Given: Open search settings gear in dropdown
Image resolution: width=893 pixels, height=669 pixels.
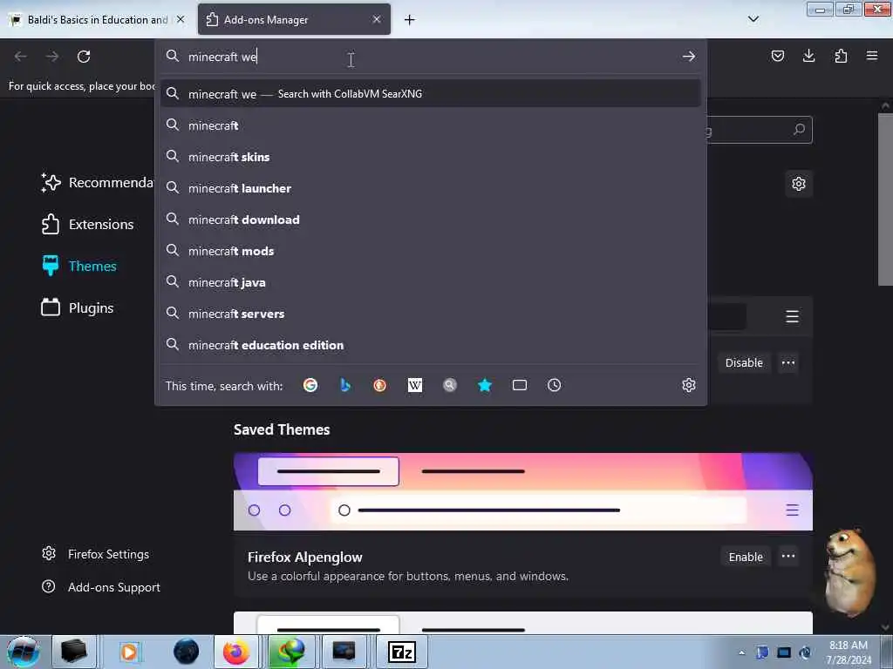Looking at the screenshot, I should 689,385.
